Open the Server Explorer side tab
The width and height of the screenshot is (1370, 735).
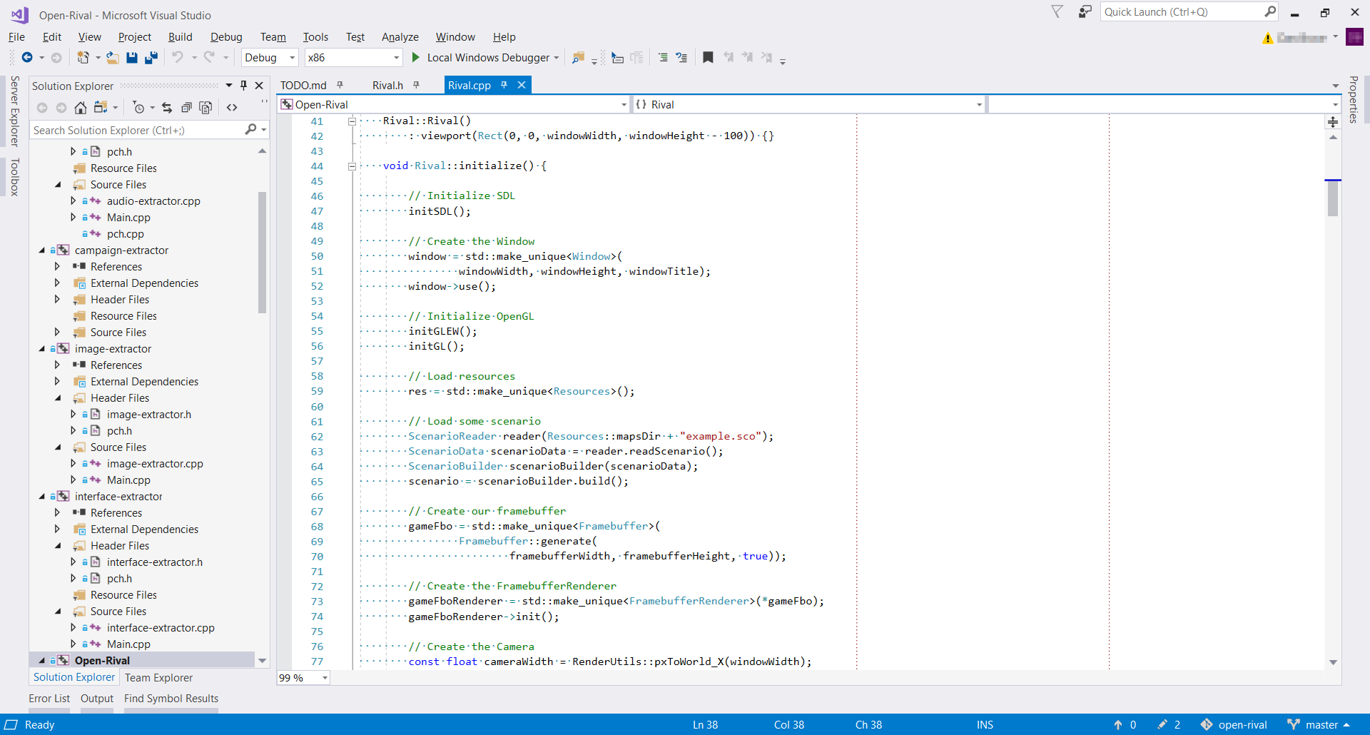click(14, 111)
